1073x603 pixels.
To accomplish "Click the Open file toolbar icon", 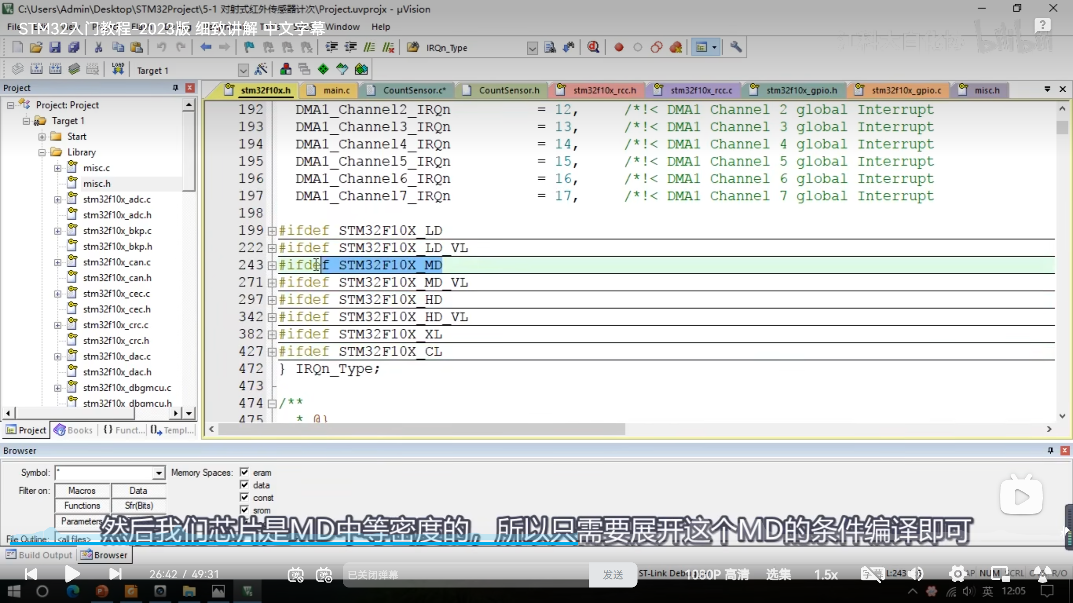I will (x=36, y=47).
